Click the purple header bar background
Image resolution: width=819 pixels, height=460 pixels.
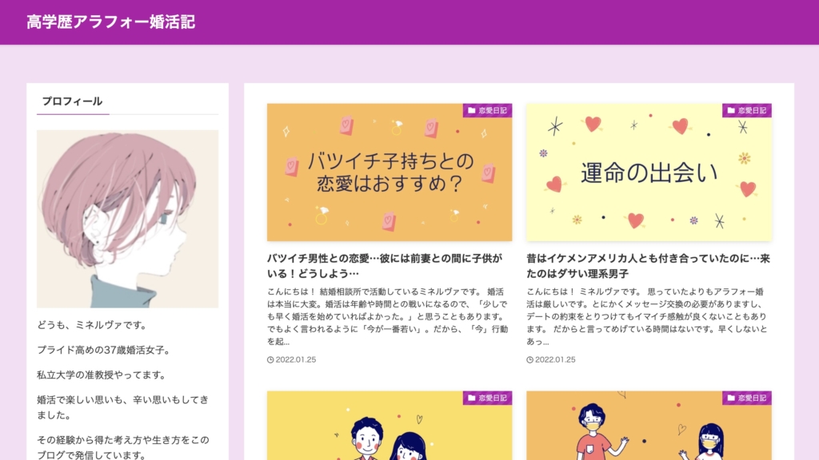[x=501, y=22]
